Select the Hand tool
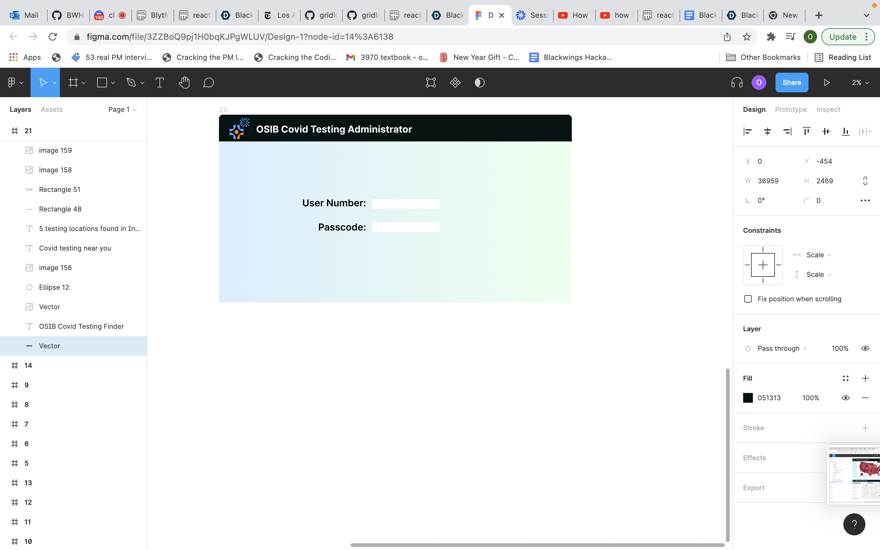The height and width of the screenshot is (550, 880). pyautogui.click(x=184, y=82)
